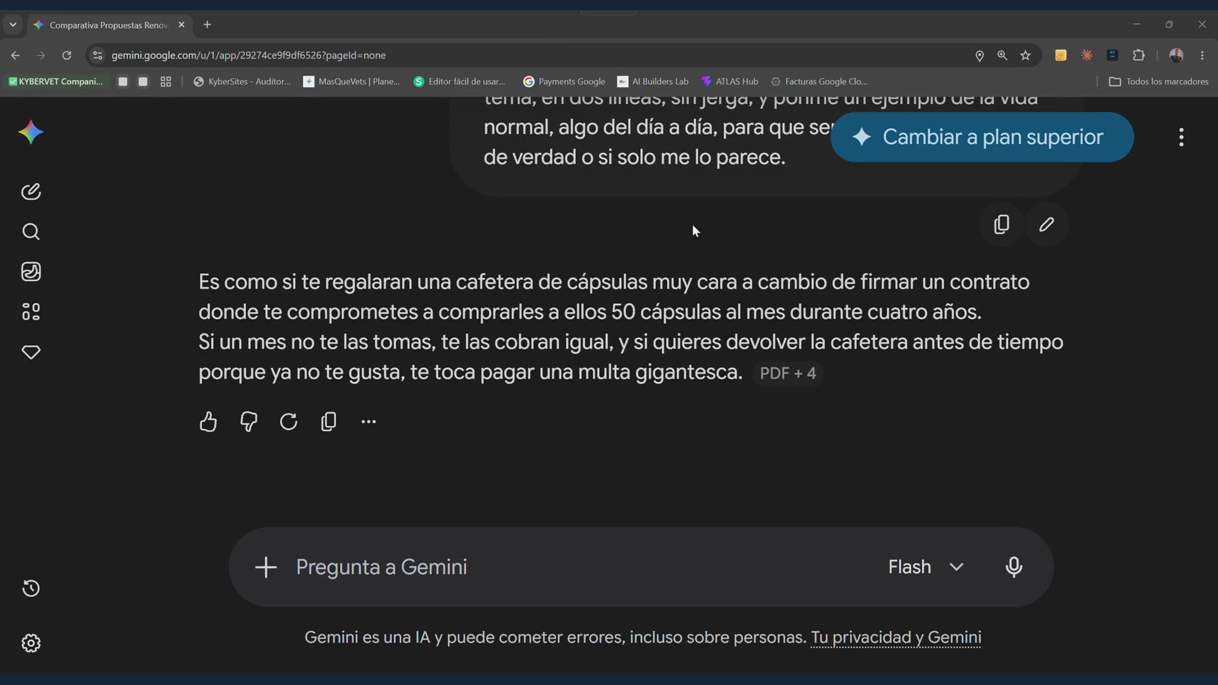Viewport: 1218px width, 685px height.
Task: Regenerate the Gemini response
Action: tap(289, 422)
